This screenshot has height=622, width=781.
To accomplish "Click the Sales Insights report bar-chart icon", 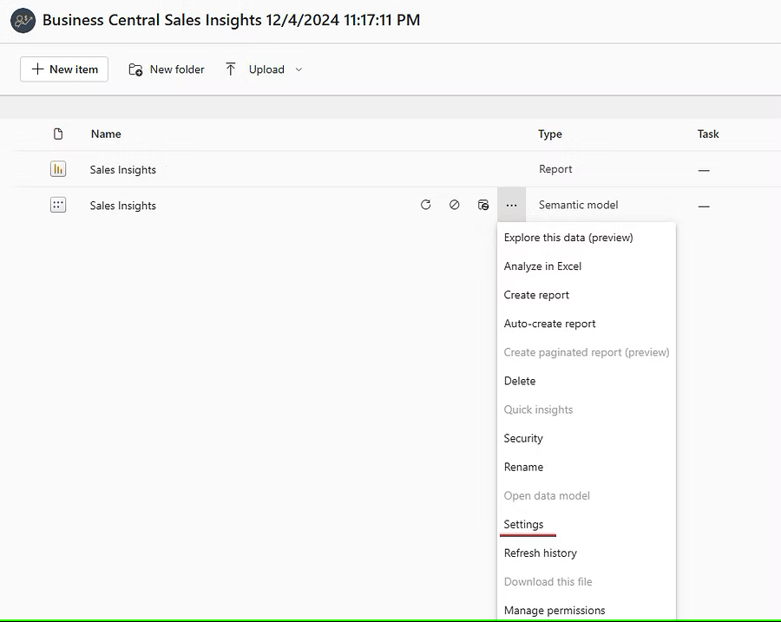I will (x=58, y=169).
